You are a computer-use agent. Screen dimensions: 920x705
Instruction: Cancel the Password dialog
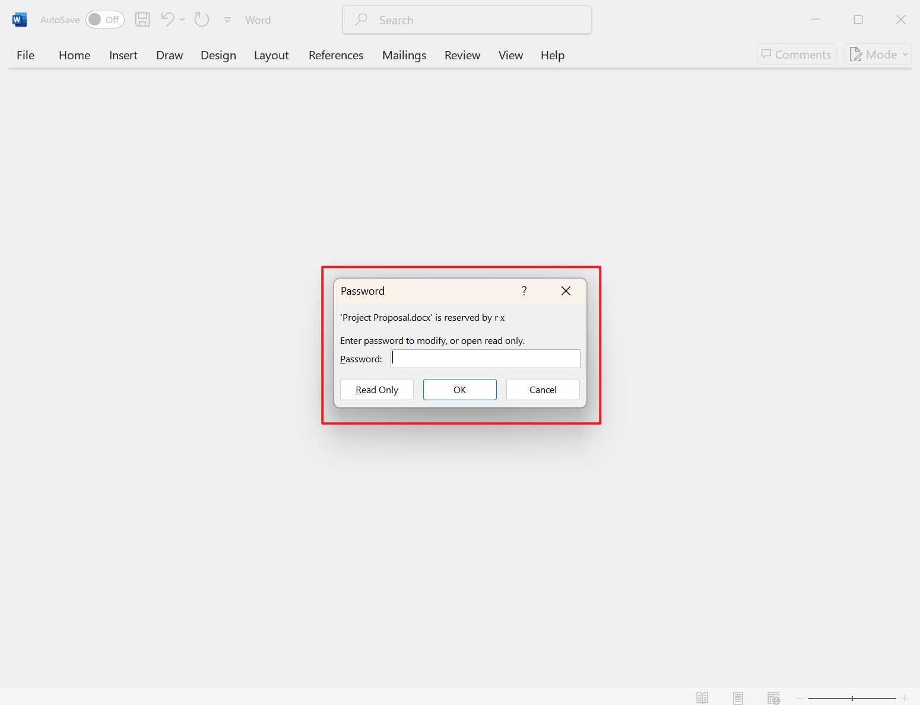click(x=543, y=390)
